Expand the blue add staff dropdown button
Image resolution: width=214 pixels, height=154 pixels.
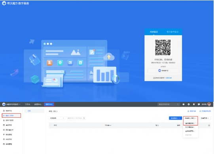(x=175, y=118)
